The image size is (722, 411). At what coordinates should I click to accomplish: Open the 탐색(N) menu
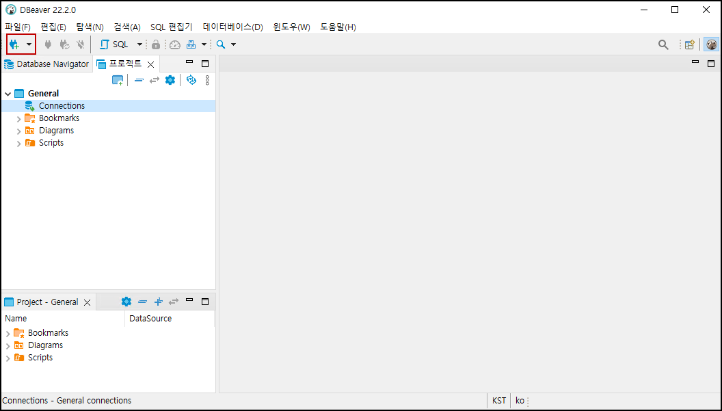(90, 27)
